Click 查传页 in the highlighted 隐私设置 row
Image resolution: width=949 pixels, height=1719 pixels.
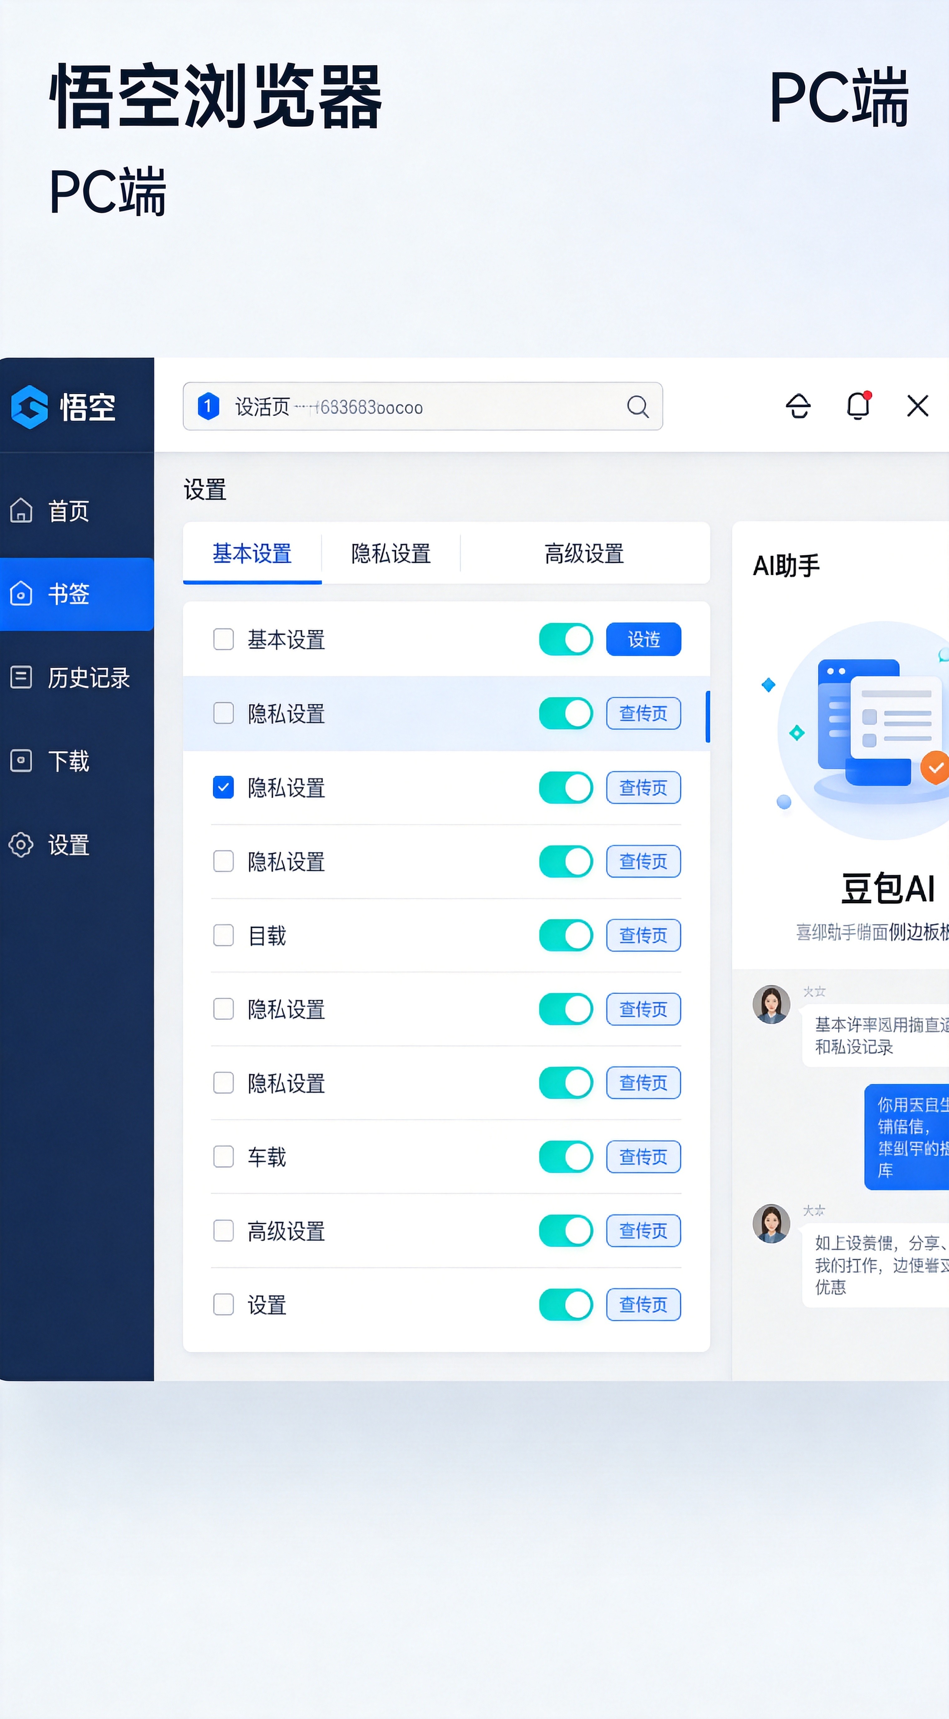[644, 713]
